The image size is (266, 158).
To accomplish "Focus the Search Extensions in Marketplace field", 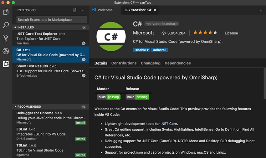I will 52,20.
